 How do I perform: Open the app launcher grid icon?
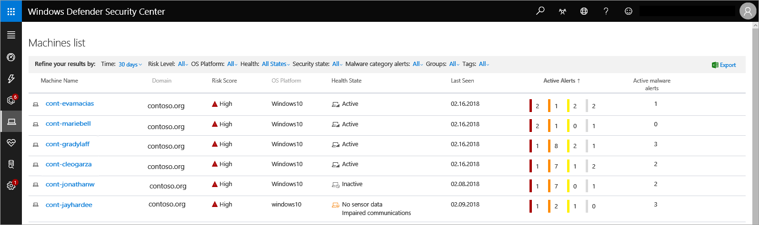tap(11, 11)
